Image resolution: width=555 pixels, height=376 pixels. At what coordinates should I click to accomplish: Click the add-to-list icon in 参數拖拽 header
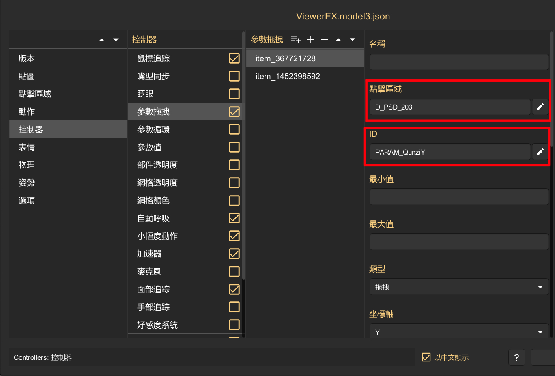pyautogui.click(x=296, y=39)
